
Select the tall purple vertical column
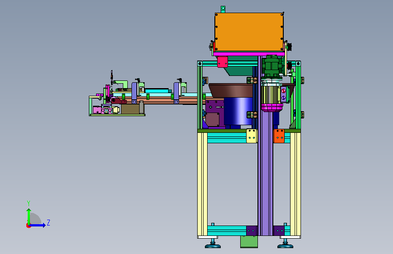[x=266, y=173]
